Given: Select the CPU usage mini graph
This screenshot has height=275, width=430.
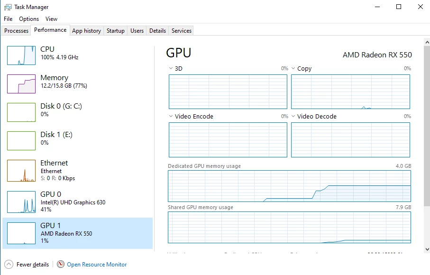Looking at the screenshot, I should pos(21,55).
